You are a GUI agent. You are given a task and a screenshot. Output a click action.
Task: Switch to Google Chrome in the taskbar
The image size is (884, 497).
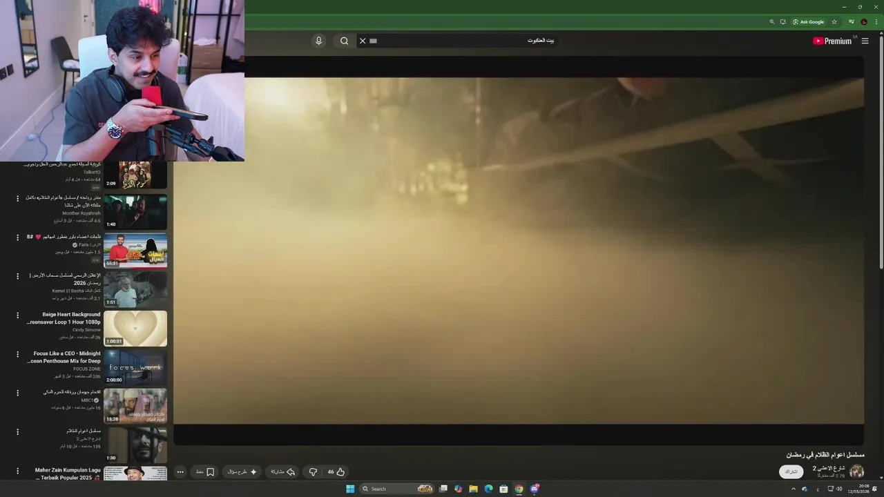pos(519,489)
